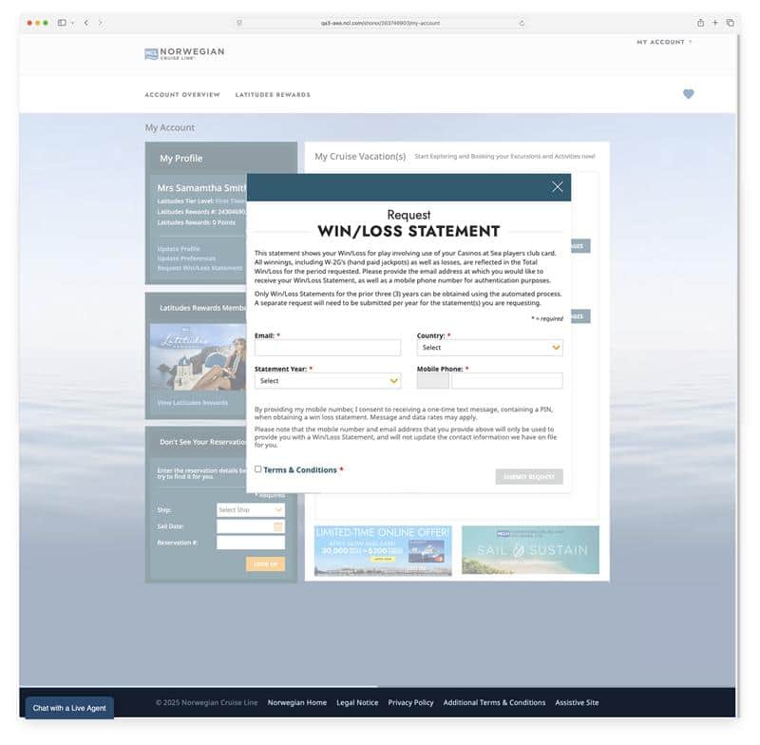
Task: Click the heart favorites icon
Action: [689, 94]
